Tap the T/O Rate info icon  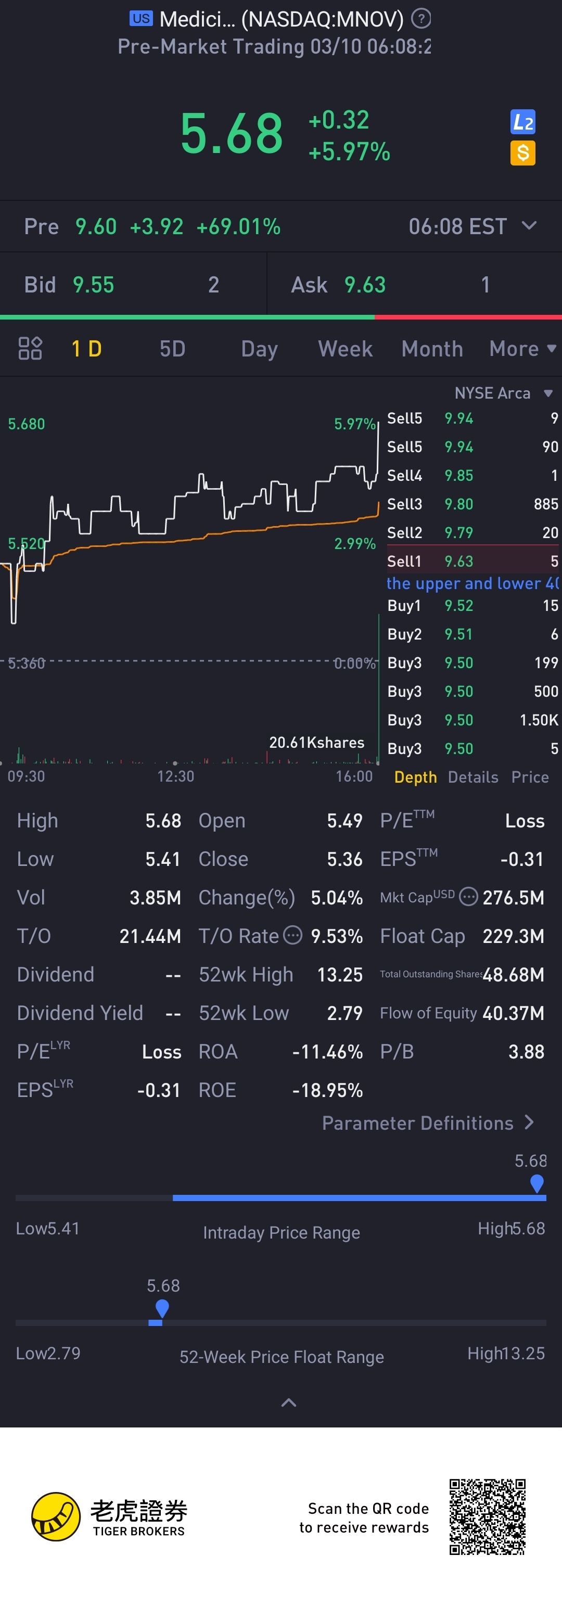click(292, 935)
